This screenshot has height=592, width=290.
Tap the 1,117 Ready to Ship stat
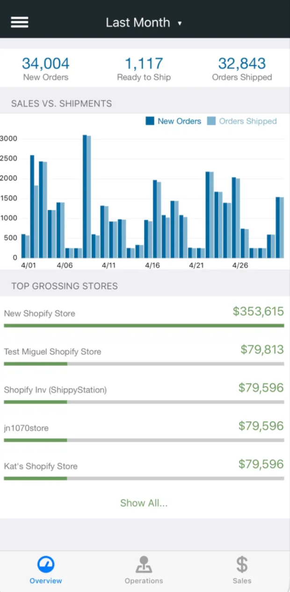pos(144,68)
